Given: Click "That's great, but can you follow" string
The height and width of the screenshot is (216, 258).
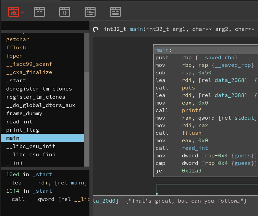Looking at the screenshot, I should 186,201.
